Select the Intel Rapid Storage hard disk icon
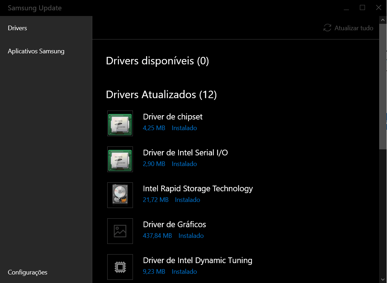Screen dimensions: 387x283 [120, 195]
